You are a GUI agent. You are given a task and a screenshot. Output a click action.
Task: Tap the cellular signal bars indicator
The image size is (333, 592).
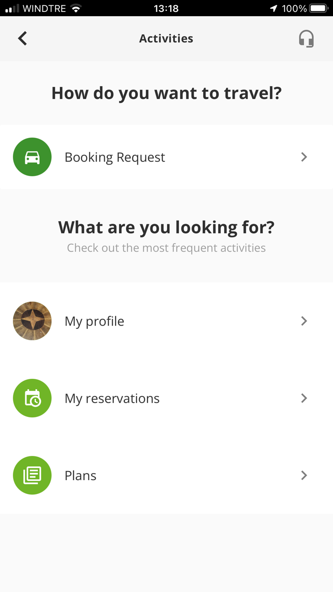(11, 8)
